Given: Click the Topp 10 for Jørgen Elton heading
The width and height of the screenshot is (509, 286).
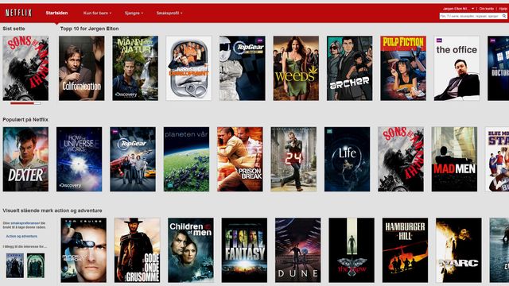Looking at the screenshot, I should click(x=89, y=29).
